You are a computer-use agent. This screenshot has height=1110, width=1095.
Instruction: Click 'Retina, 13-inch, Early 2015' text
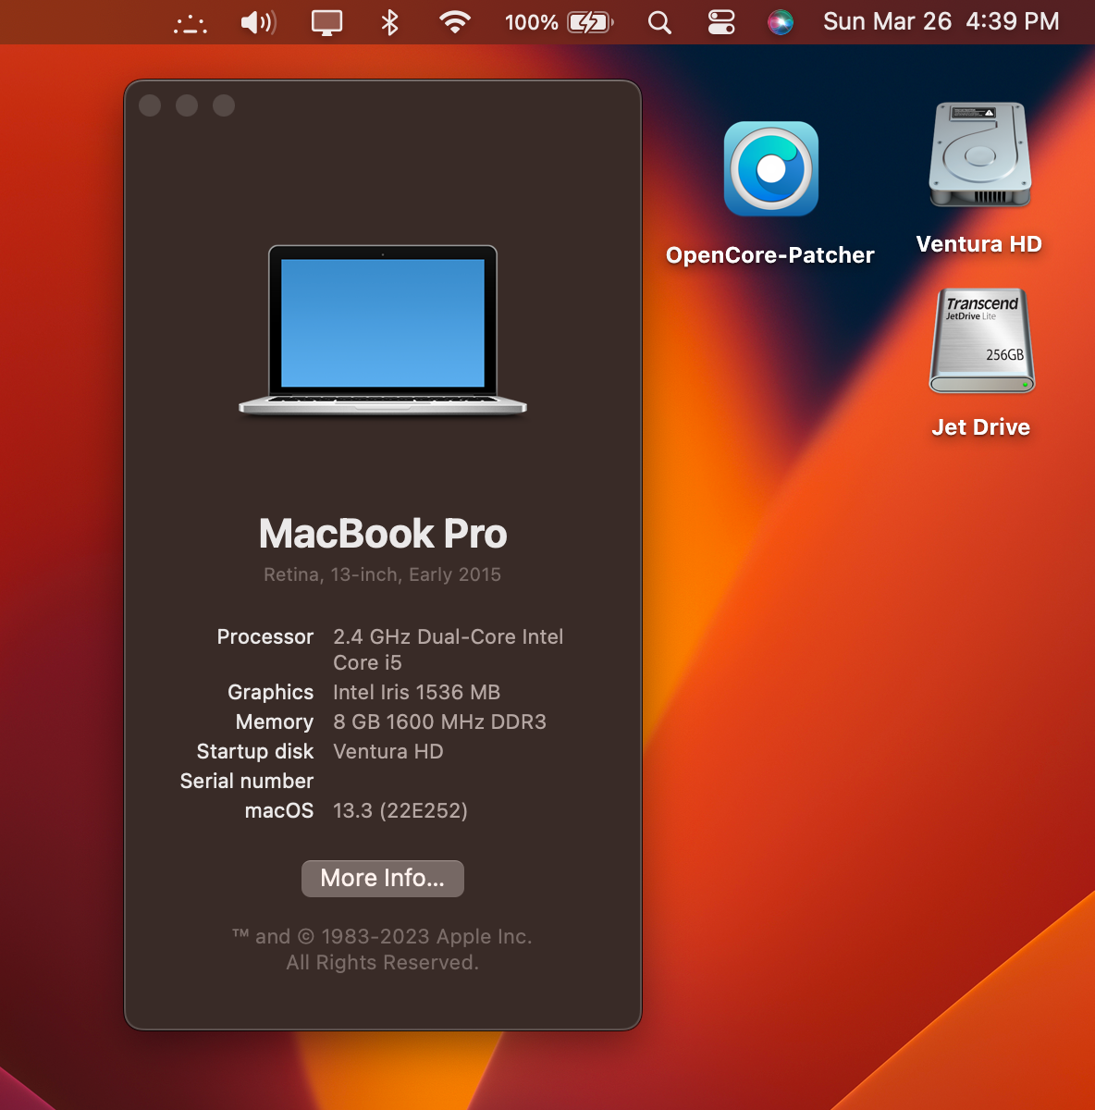(383, 574)
